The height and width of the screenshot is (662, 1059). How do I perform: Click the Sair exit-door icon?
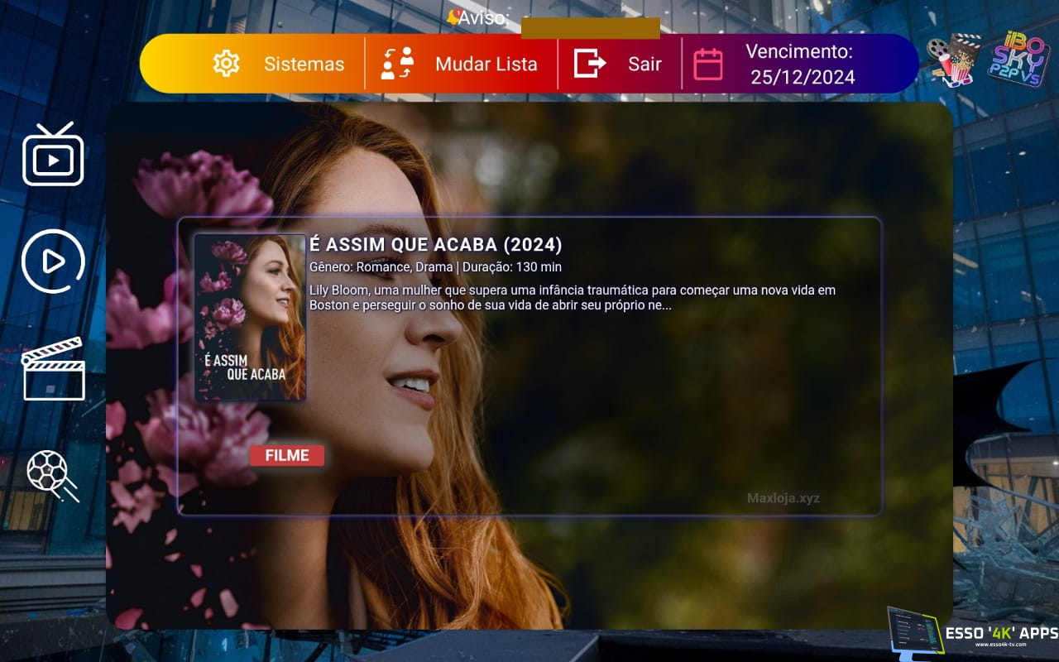point(590,64)
